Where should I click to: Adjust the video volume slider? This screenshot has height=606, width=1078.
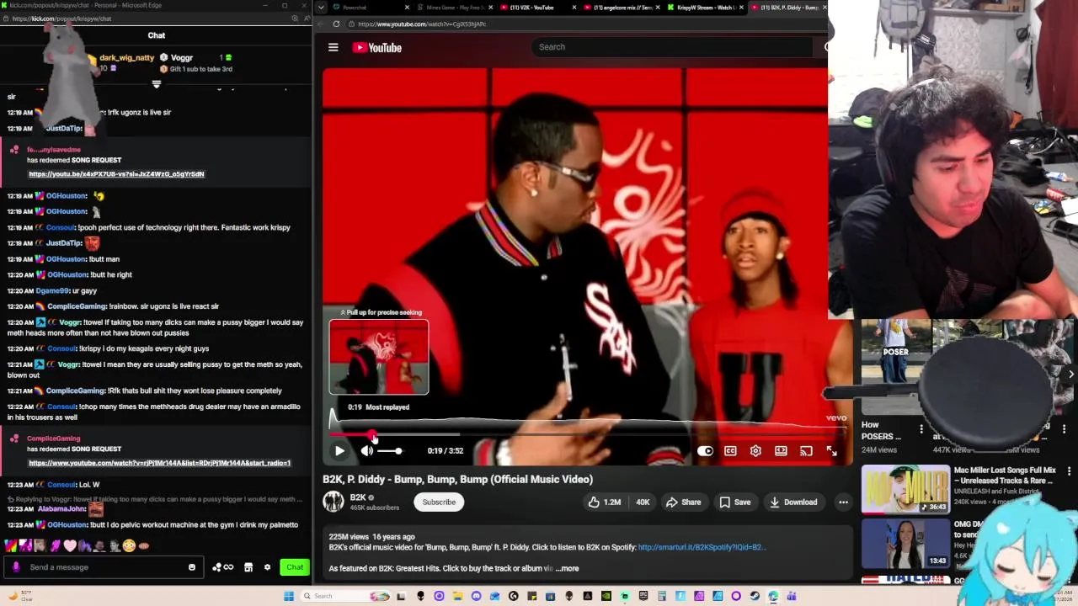pyautogui.click(x=390, y=451)
